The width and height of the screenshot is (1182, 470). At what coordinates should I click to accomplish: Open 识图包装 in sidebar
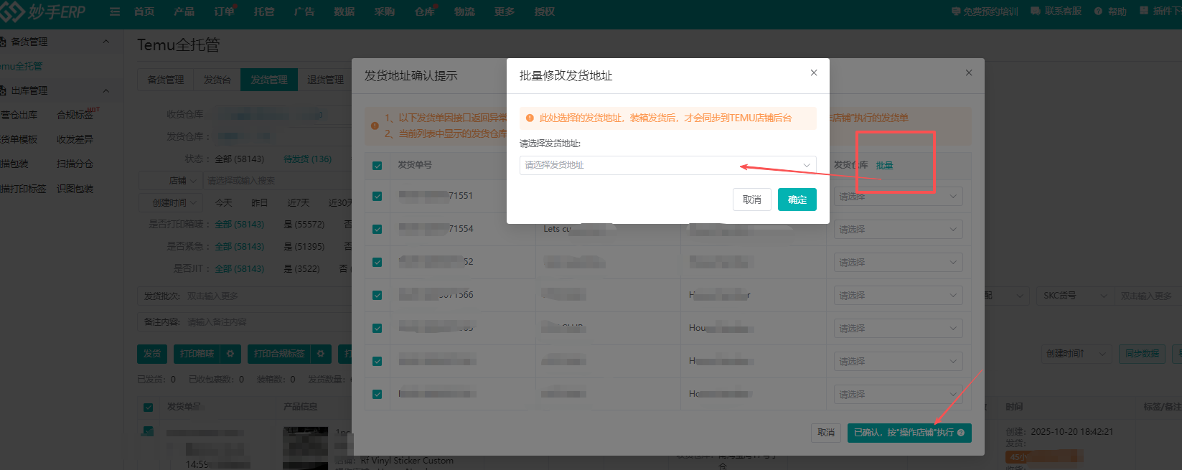click(x=75, y=189)
